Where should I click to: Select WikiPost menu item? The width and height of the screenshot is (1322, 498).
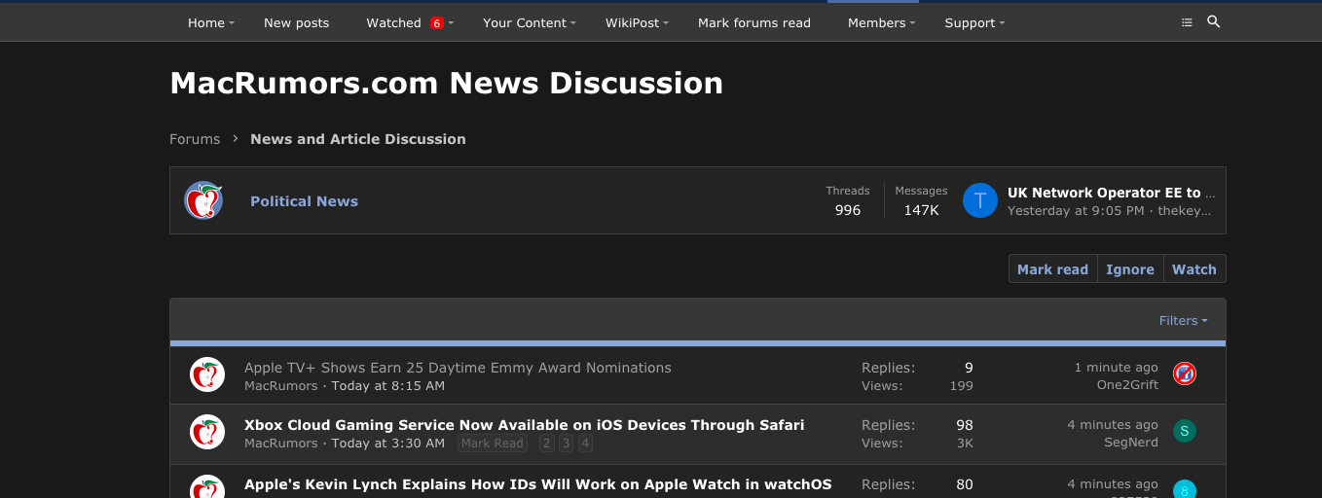633,22
